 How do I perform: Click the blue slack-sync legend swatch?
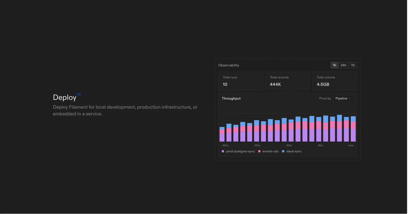click(x=283, y=151)
